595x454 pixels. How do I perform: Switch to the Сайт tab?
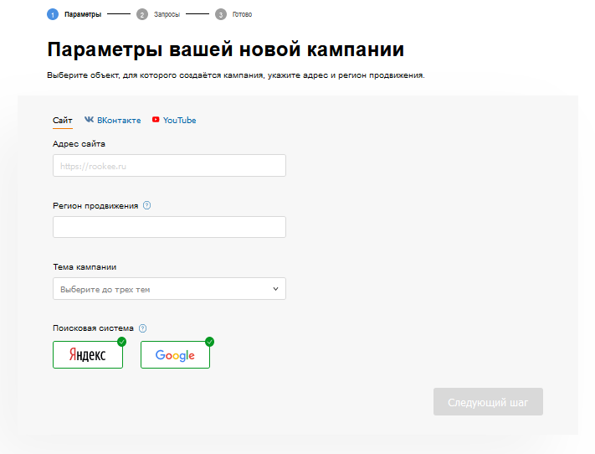(63, 121)
